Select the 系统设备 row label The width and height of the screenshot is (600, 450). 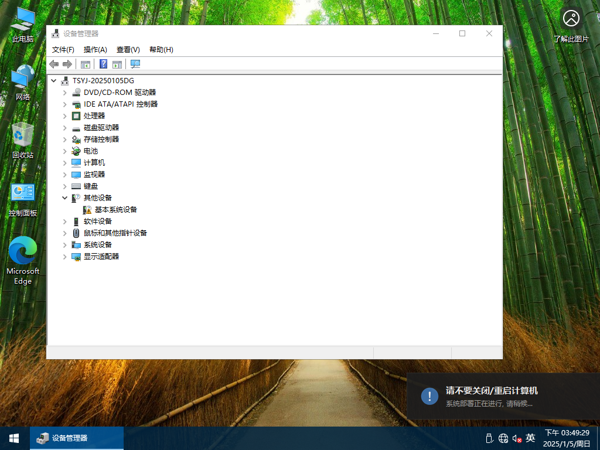click(x=98, y=245)
